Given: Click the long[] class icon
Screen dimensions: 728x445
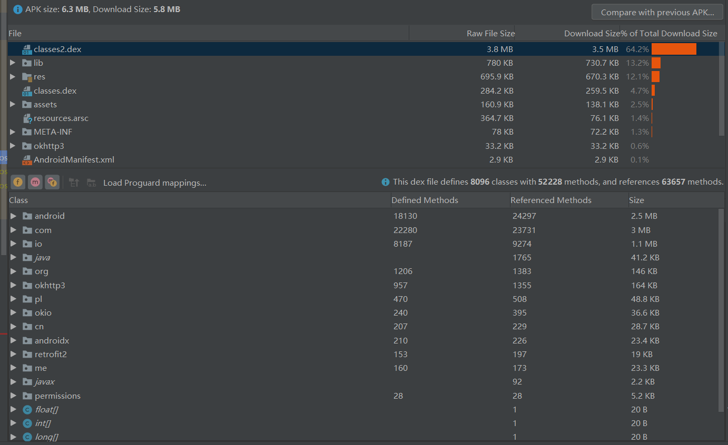Looking at the screenshot, I should [27, 437].
